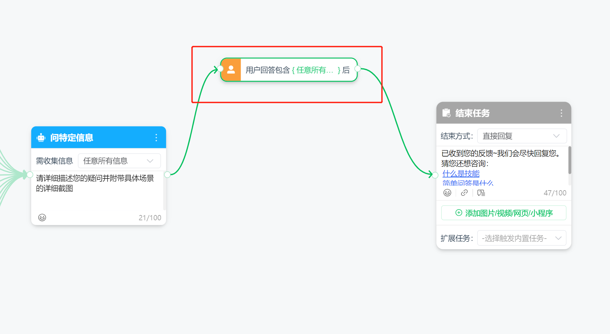Expand the 需收集信息 dropdown
Viewport: 610px width, 334px height.
119,161
